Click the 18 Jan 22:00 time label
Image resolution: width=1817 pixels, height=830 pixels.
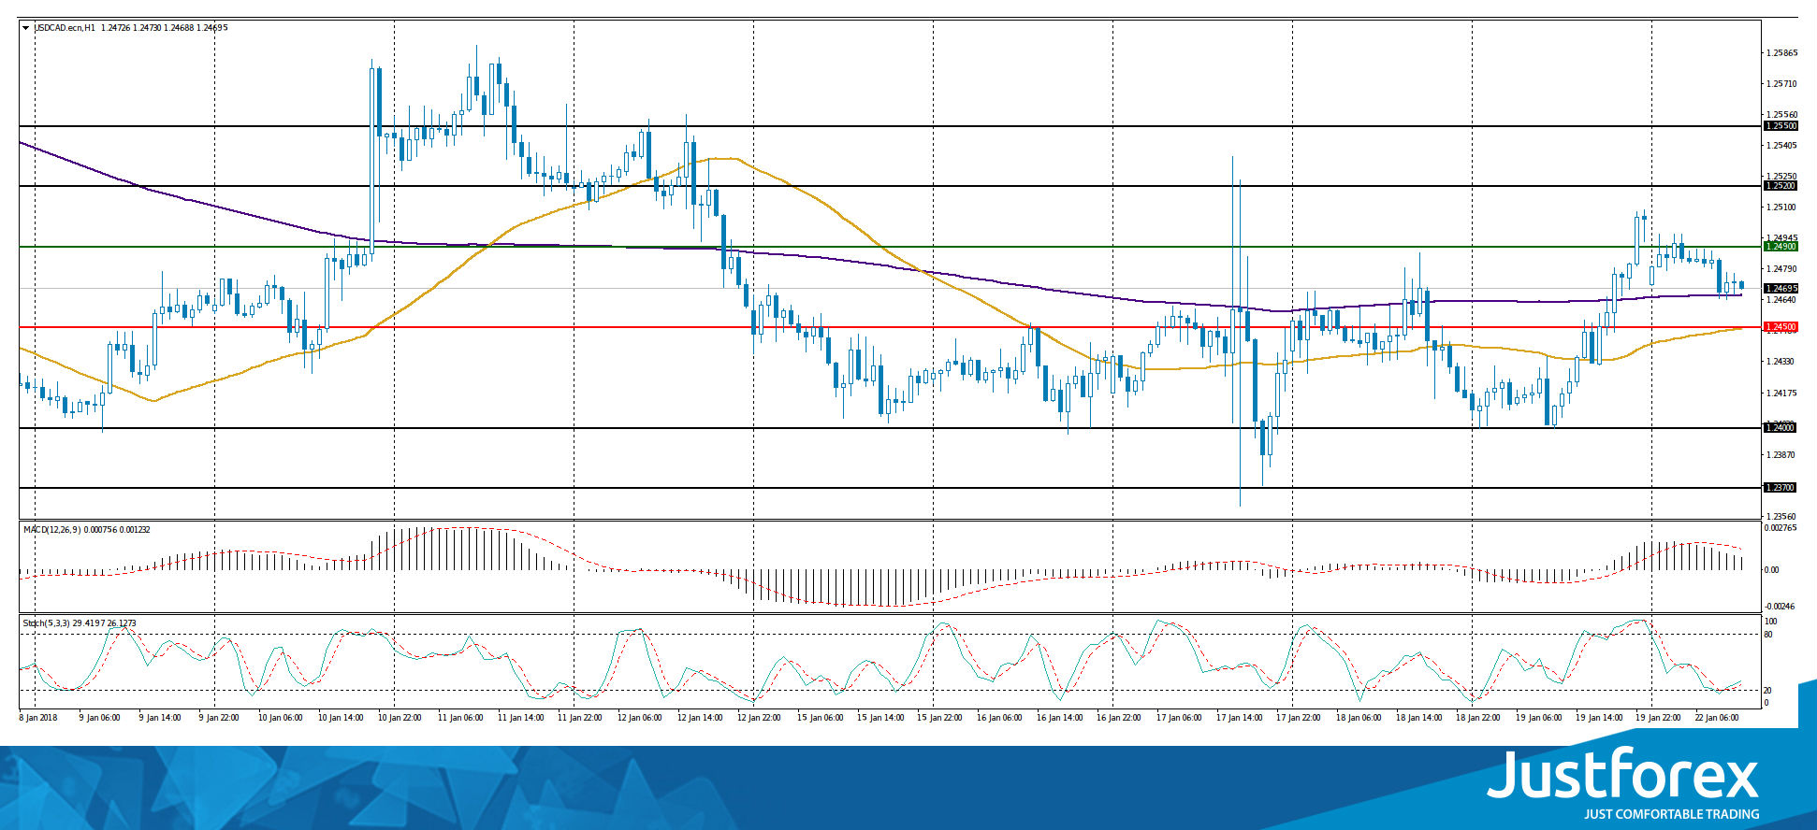pyautogui.click(x=1478, y=718)
